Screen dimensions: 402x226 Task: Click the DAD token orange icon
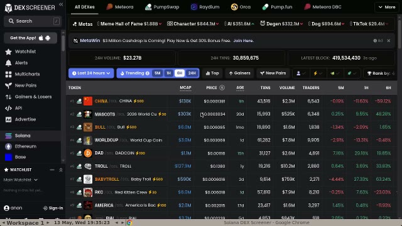88,153
